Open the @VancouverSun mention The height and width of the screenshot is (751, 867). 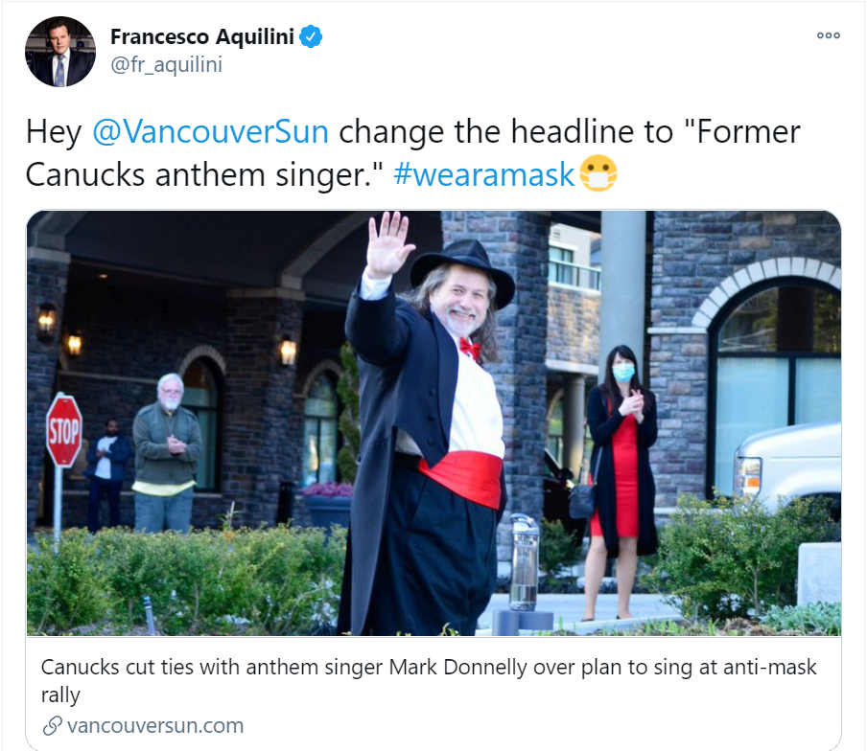210,132
